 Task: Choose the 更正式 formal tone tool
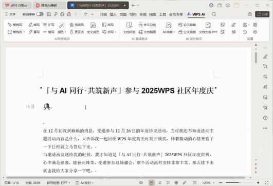[x=77, y=32]
